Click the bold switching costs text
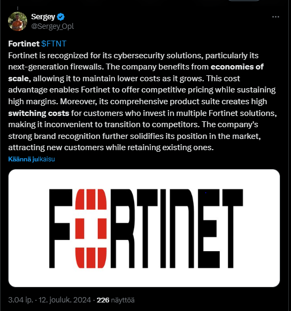 click(x=39, y=113)
